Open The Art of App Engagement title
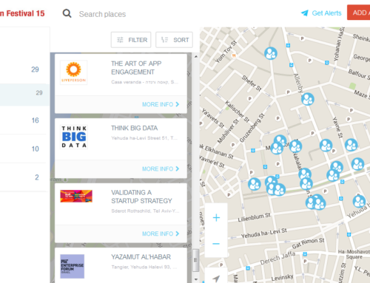 [136, 68]
